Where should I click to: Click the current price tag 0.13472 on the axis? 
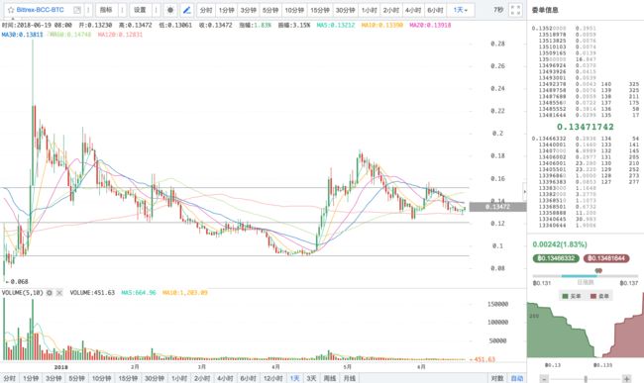coord(497,207)
